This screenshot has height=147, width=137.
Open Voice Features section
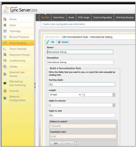18,49
